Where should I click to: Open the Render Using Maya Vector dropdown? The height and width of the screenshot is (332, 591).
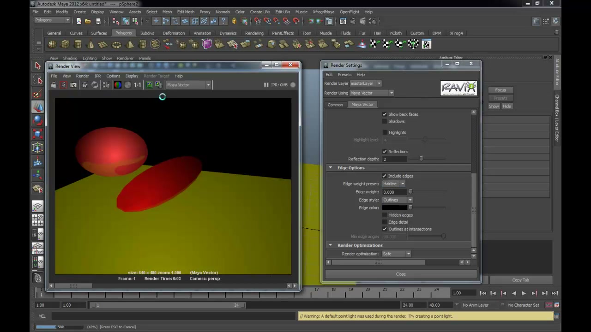tap(371, 93)
